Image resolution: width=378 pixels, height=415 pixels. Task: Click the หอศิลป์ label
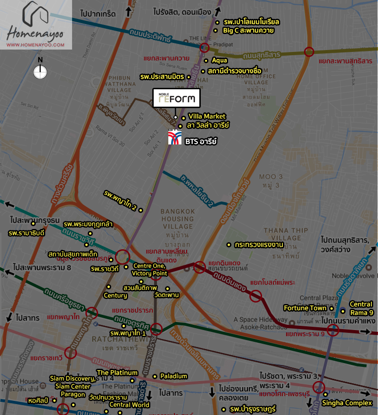(38, 401)
